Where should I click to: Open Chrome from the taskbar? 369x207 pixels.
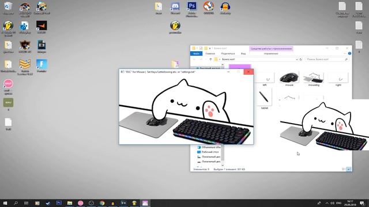[102, 203]
